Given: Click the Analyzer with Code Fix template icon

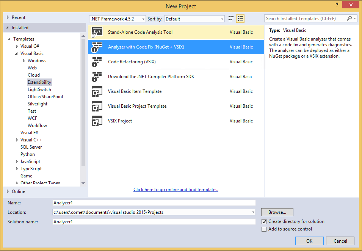Looking at the screenshot, I should pyautogui.click(x=97, y=47).
